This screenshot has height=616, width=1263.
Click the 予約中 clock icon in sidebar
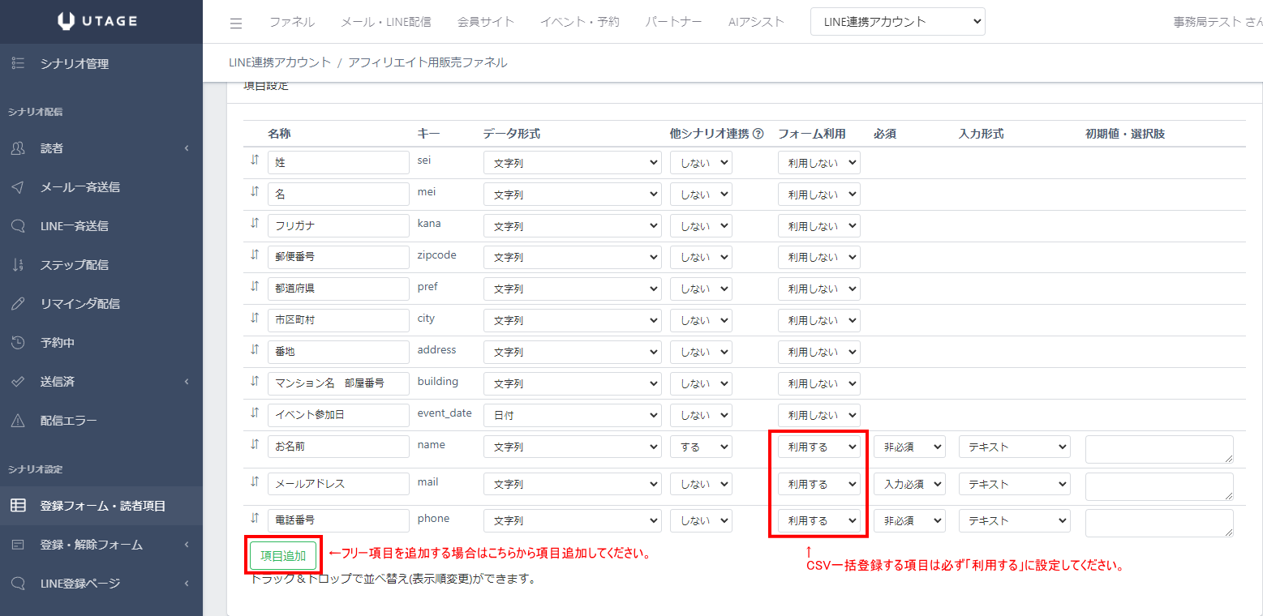pos(18,343)
